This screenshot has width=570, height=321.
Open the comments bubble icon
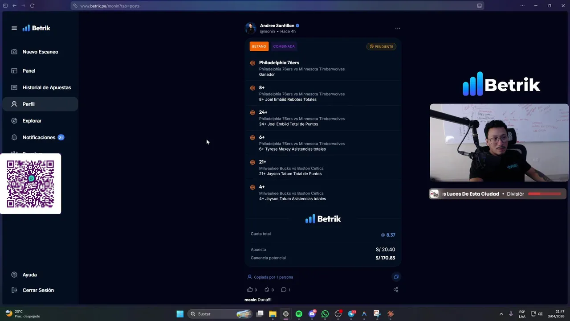[x=284, y=289]
